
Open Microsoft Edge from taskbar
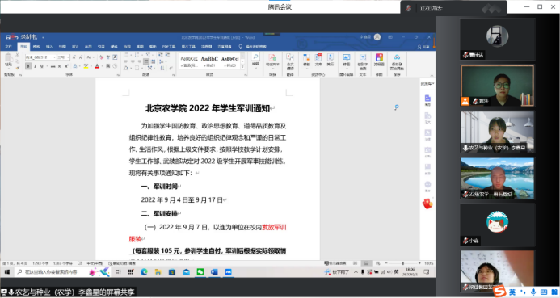pos(144,272)
